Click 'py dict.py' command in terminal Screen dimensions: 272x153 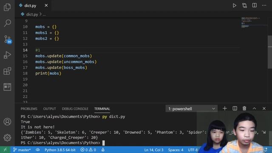tap(113, 116)
